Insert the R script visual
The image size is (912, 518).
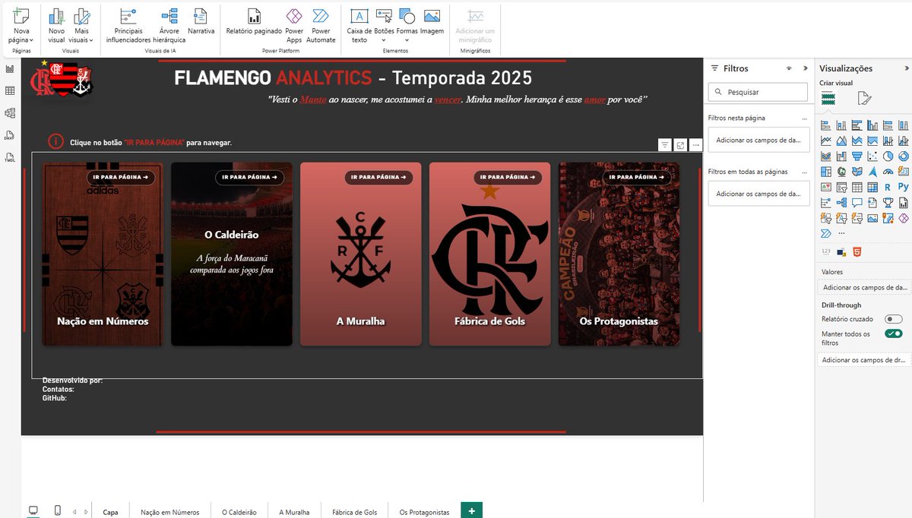(x=888, y=187)
